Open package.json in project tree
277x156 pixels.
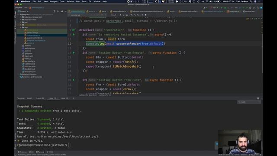(30, 66)
